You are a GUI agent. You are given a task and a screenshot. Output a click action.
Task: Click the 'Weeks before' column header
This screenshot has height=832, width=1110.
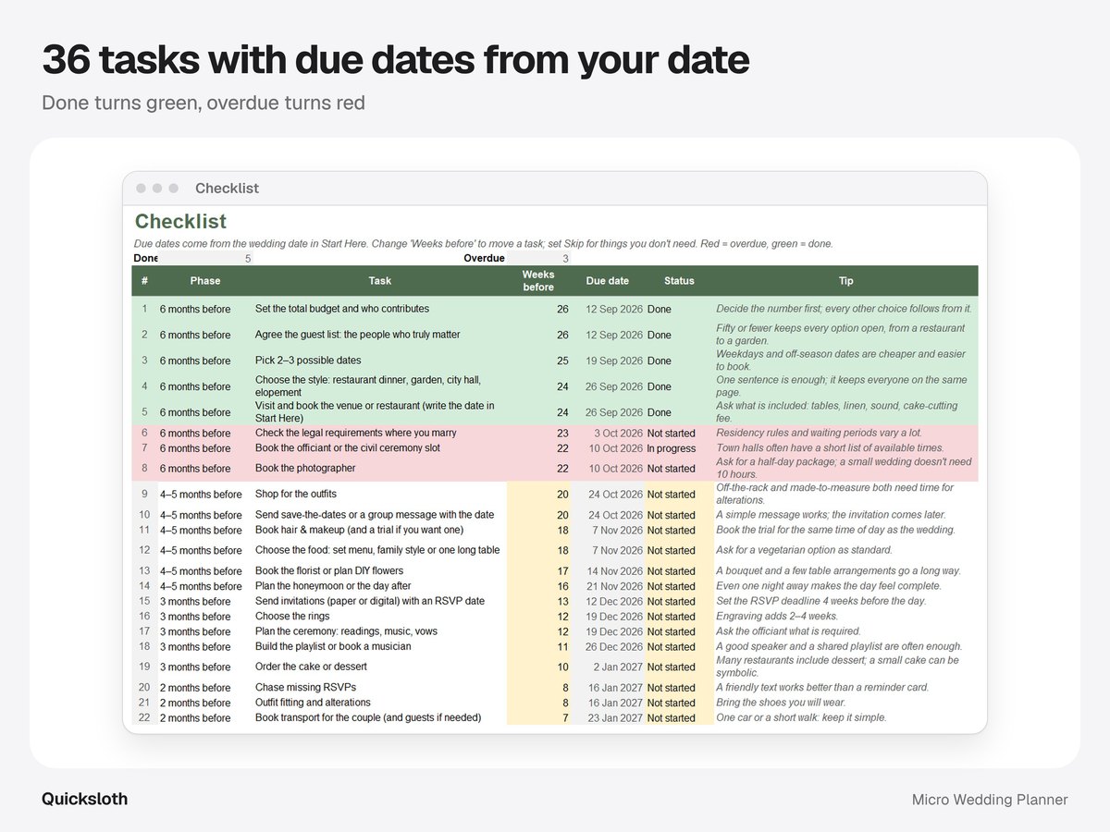coord(538,281)
